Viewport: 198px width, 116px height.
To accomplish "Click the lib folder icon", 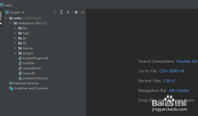I will pos(20,43).
